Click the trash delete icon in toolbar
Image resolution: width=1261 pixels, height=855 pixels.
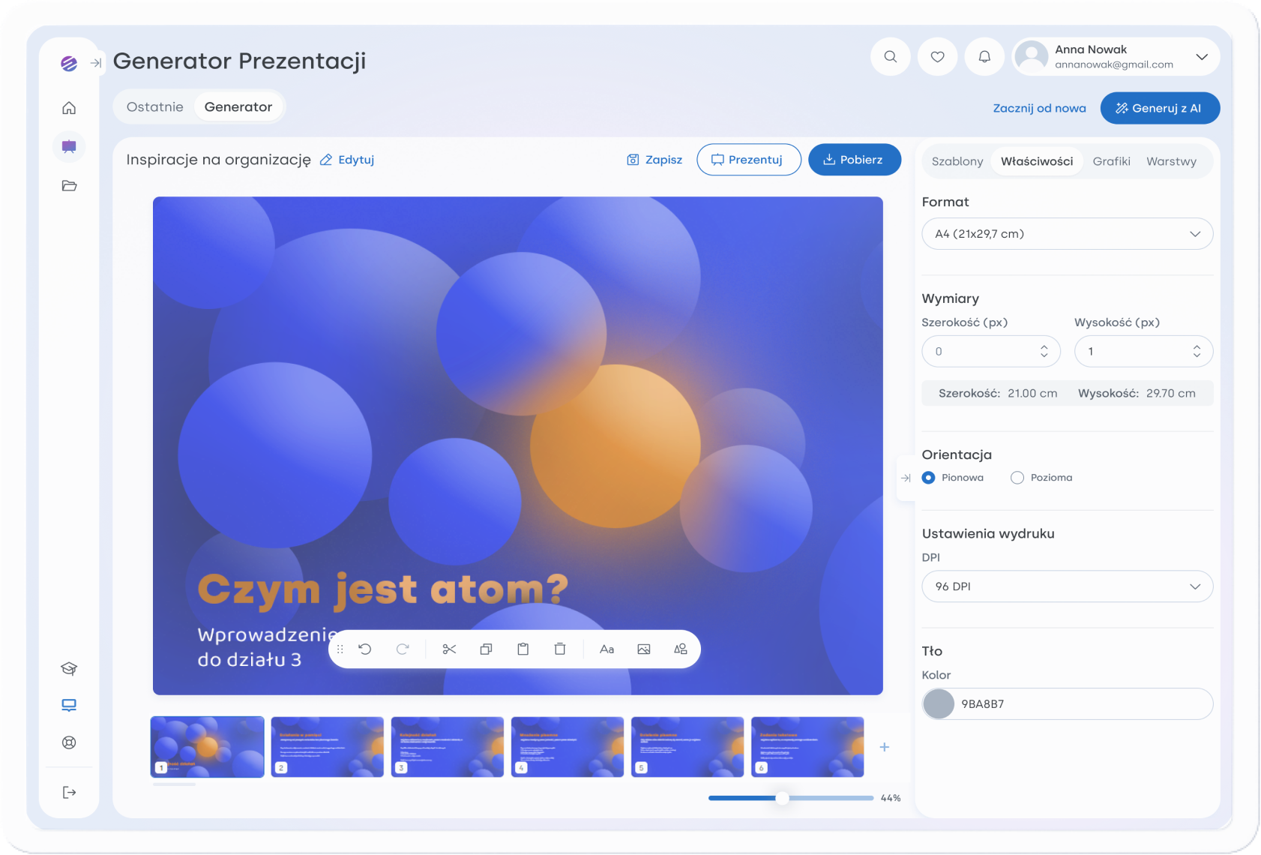560,649
